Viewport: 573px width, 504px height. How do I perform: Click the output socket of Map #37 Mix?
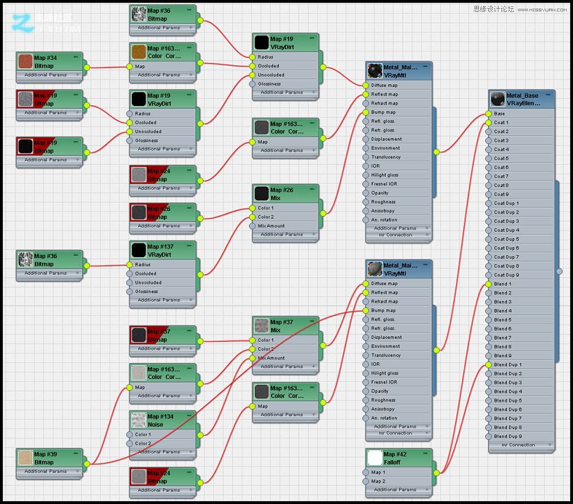(x=323, y=345)
